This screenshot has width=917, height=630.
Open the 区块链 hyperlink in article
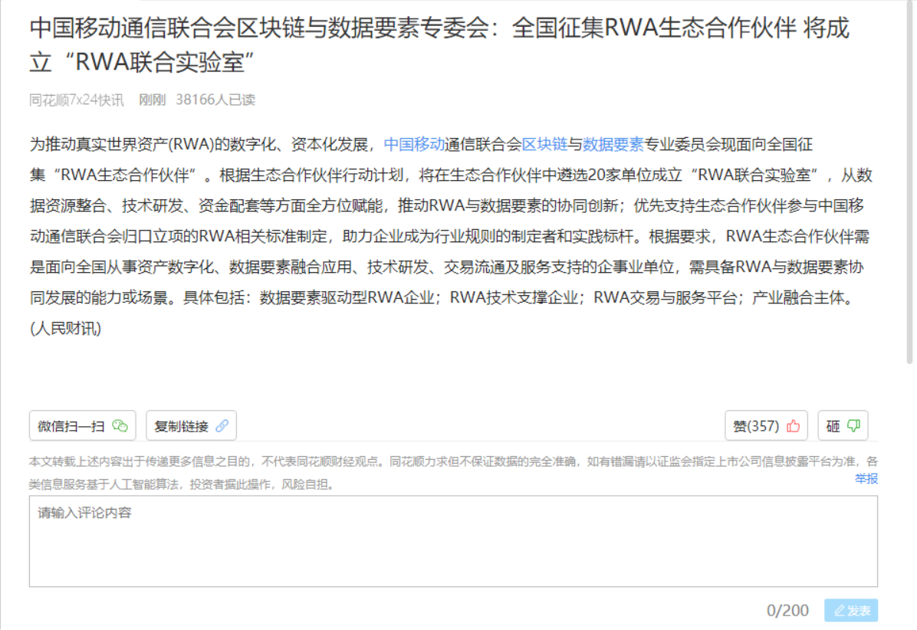pyautogui.click(x=544, y=144)
